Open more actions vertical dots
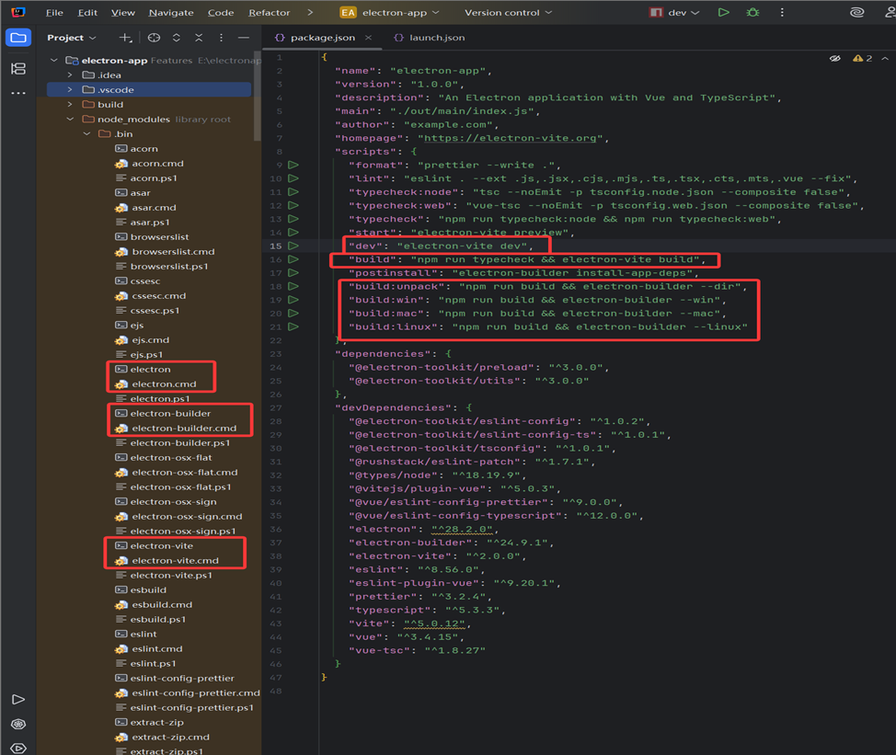Viewport: 896px width, 755px height. [x=782, y=12]
